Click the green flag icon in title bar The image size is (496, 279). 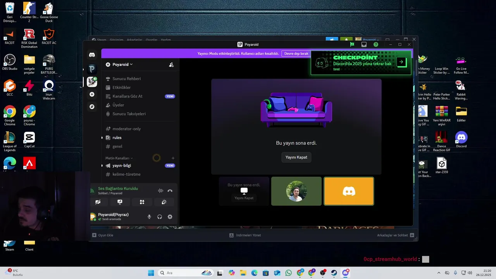[x=352, y=45]
